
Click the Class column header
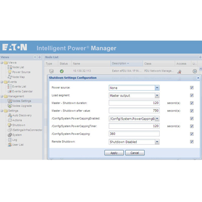tap(159, 64)
